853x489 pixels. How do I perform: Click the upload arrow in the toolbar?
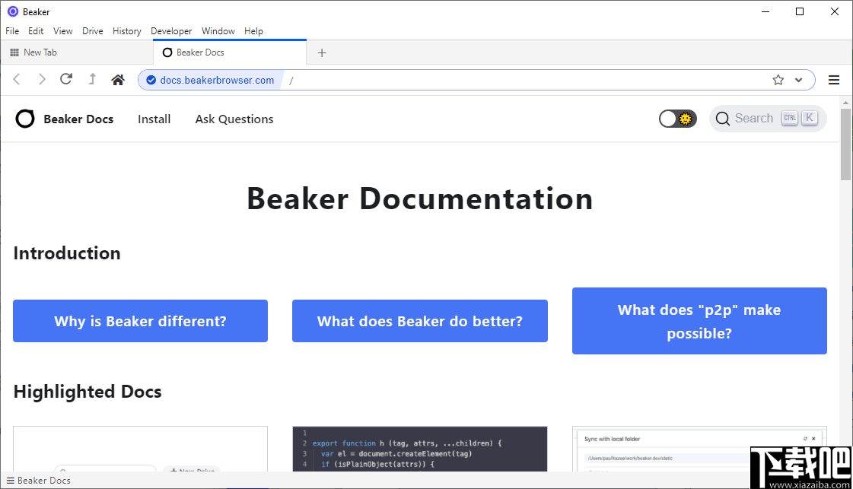point(91,79)
